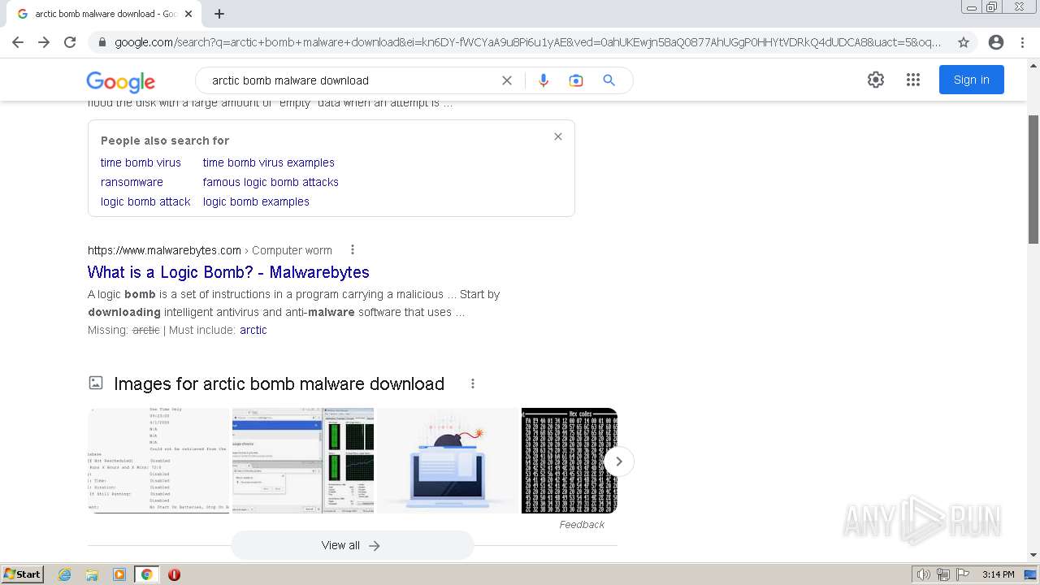Start voice search with microphone

[x=544, y=80]
